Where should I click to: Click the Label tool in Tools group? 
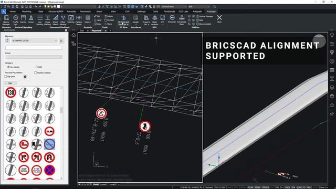[98, 20]
